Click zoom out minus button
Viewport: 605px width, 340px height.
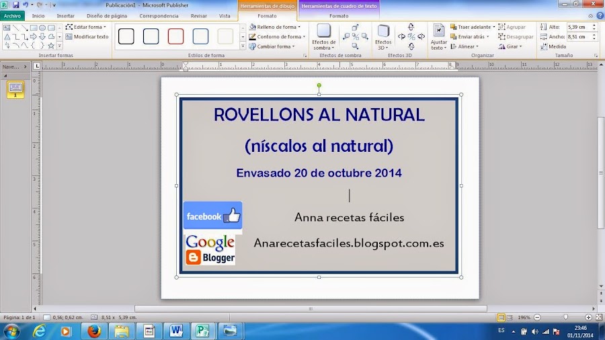click(537, 317)
